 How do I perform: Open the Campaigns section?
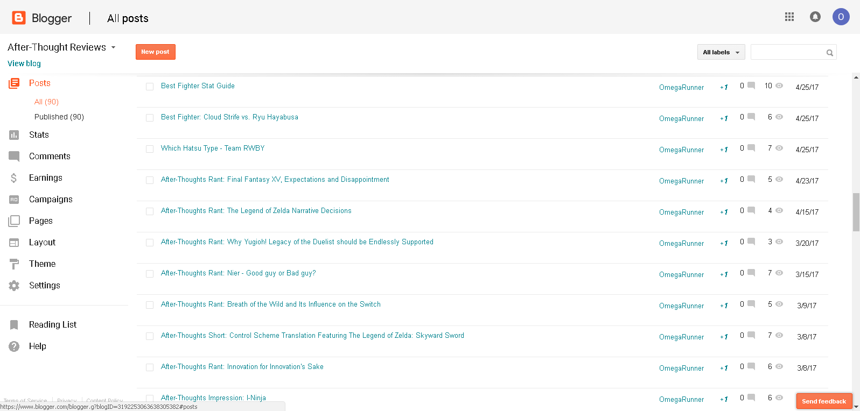tap(51, 200)
